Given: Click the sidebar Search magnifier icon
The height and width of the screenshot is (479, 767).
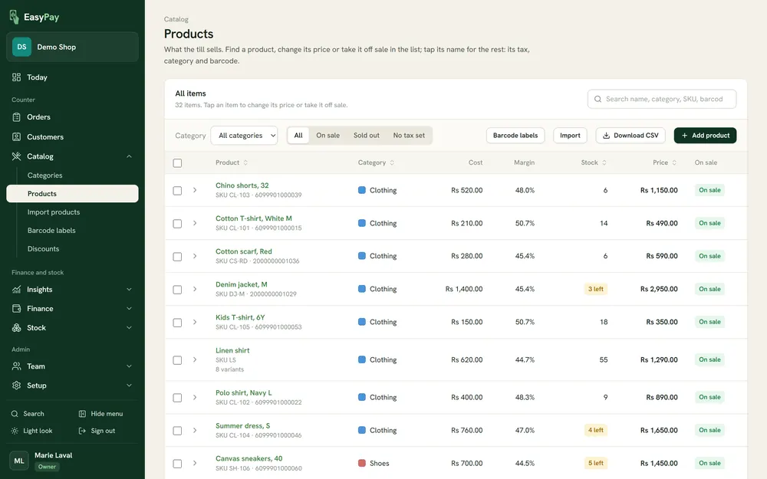Looking at the screenshot, I should pyautogui.click(x=15, y=414).
